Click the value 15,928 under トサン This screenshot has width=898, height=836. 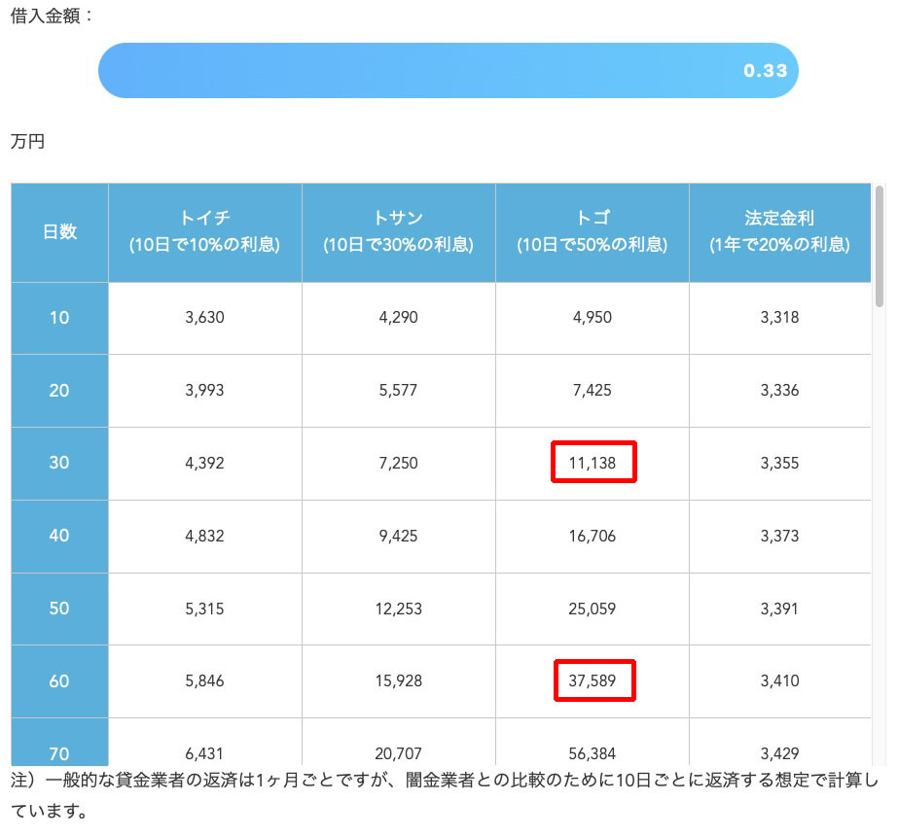tap(398, 681)
